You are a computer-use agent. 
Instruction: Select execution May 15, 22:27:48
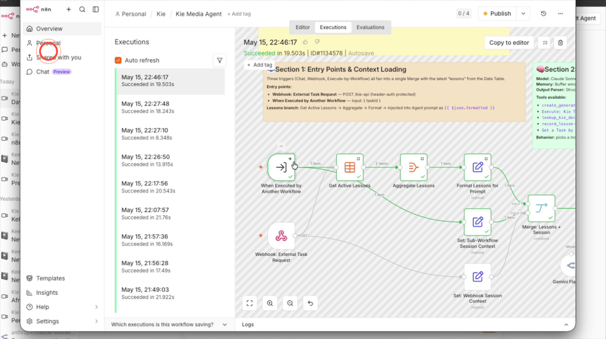[170, 107]
